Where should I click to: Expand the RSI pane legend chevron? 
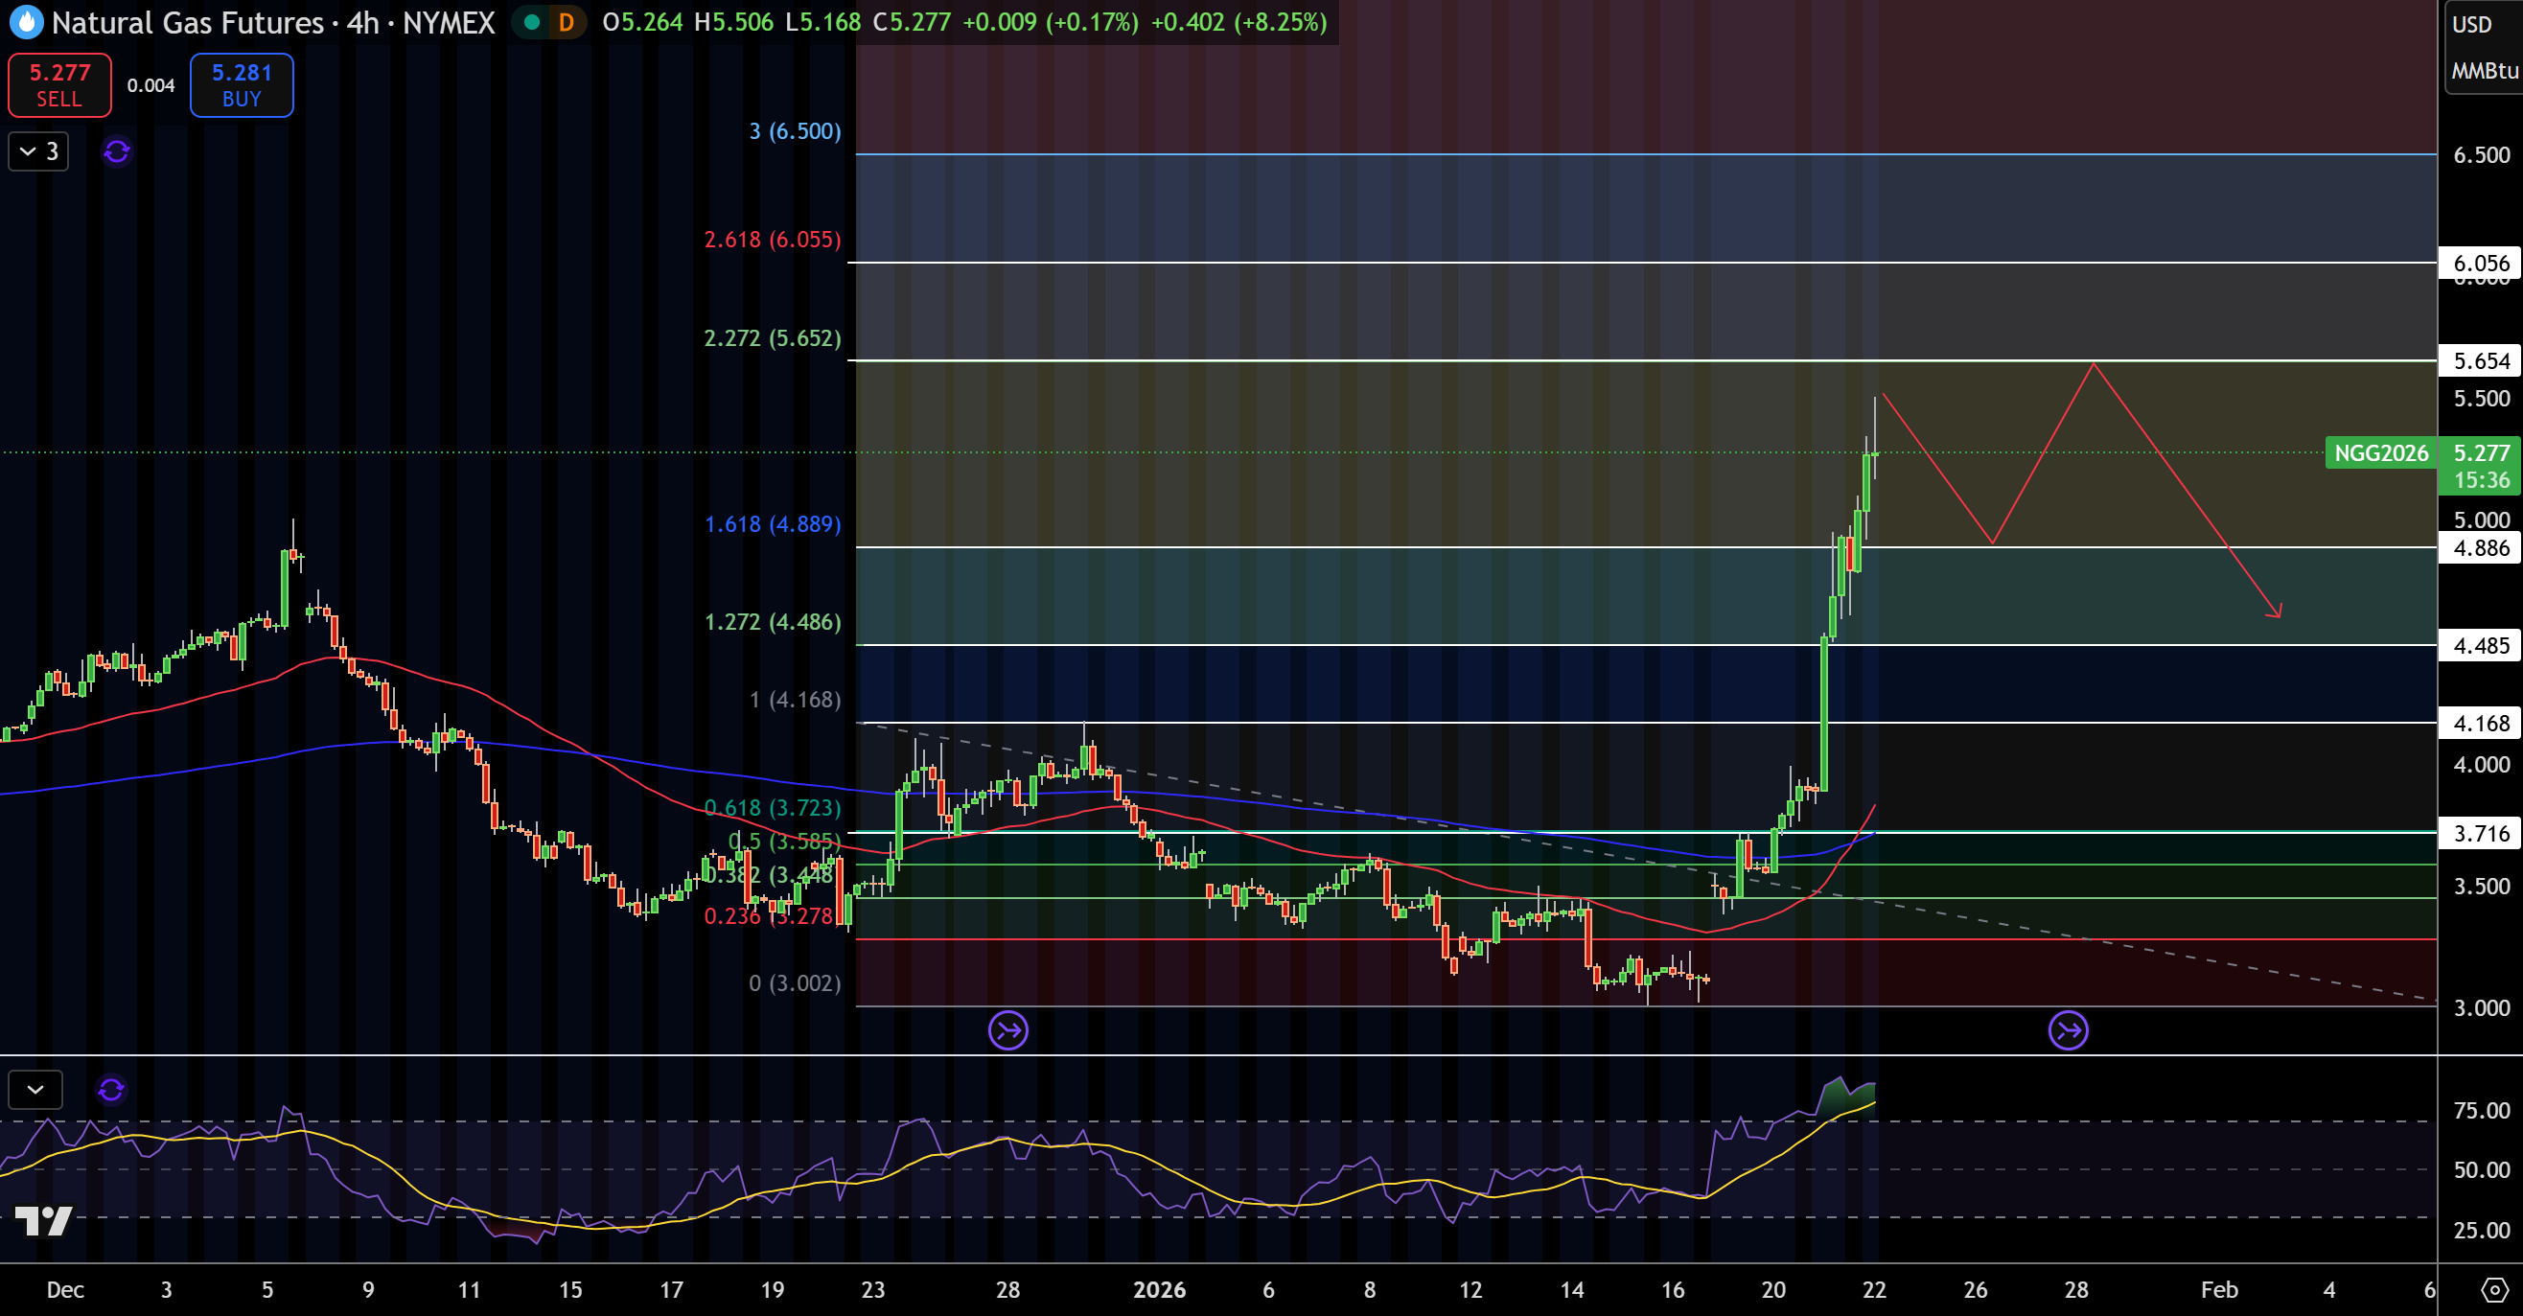coord(35,1089)
